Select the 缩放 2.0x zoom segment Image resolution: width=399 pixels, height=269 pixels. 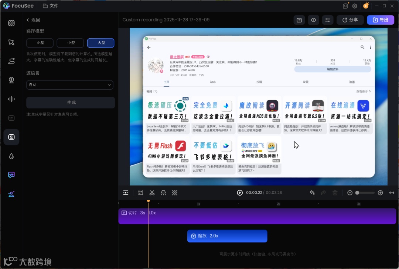pos(227,236)
